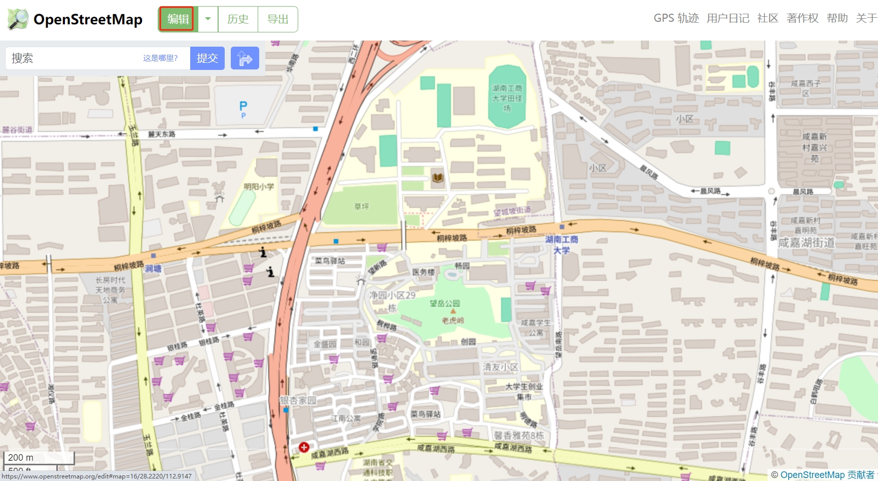Screen dimensions: 878x481
Task: Click the shopping cart icon near 菜鸟驿站
Action: click(x=434, y=391)
